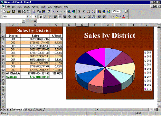Apply yellow Fill Color bucket
Image resolution: width=161 pixels, height=116 pixels.
tap(117, 17)
